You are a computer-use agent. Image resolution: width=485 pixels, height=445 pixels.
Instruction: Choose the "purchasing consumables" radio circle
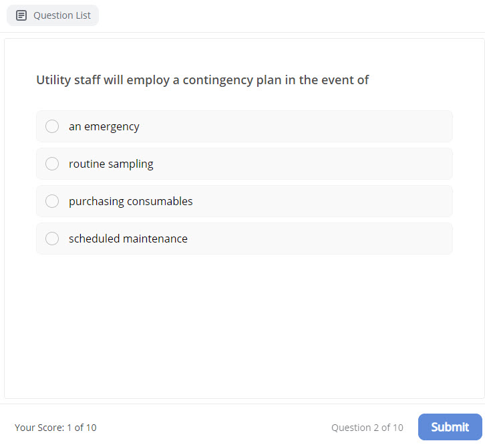[x=52, y=201]
